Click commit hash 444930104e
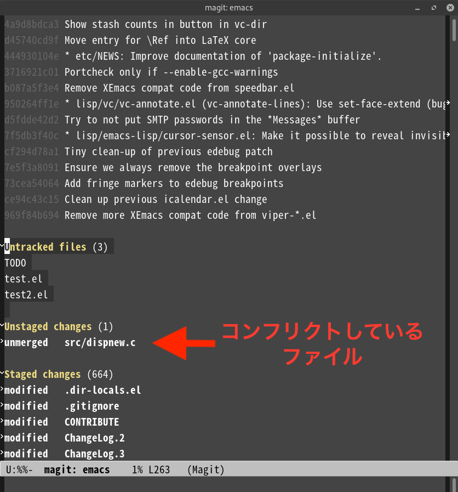Image resolution: width=458 pixels, height=492 pixels. pos(32,56)
